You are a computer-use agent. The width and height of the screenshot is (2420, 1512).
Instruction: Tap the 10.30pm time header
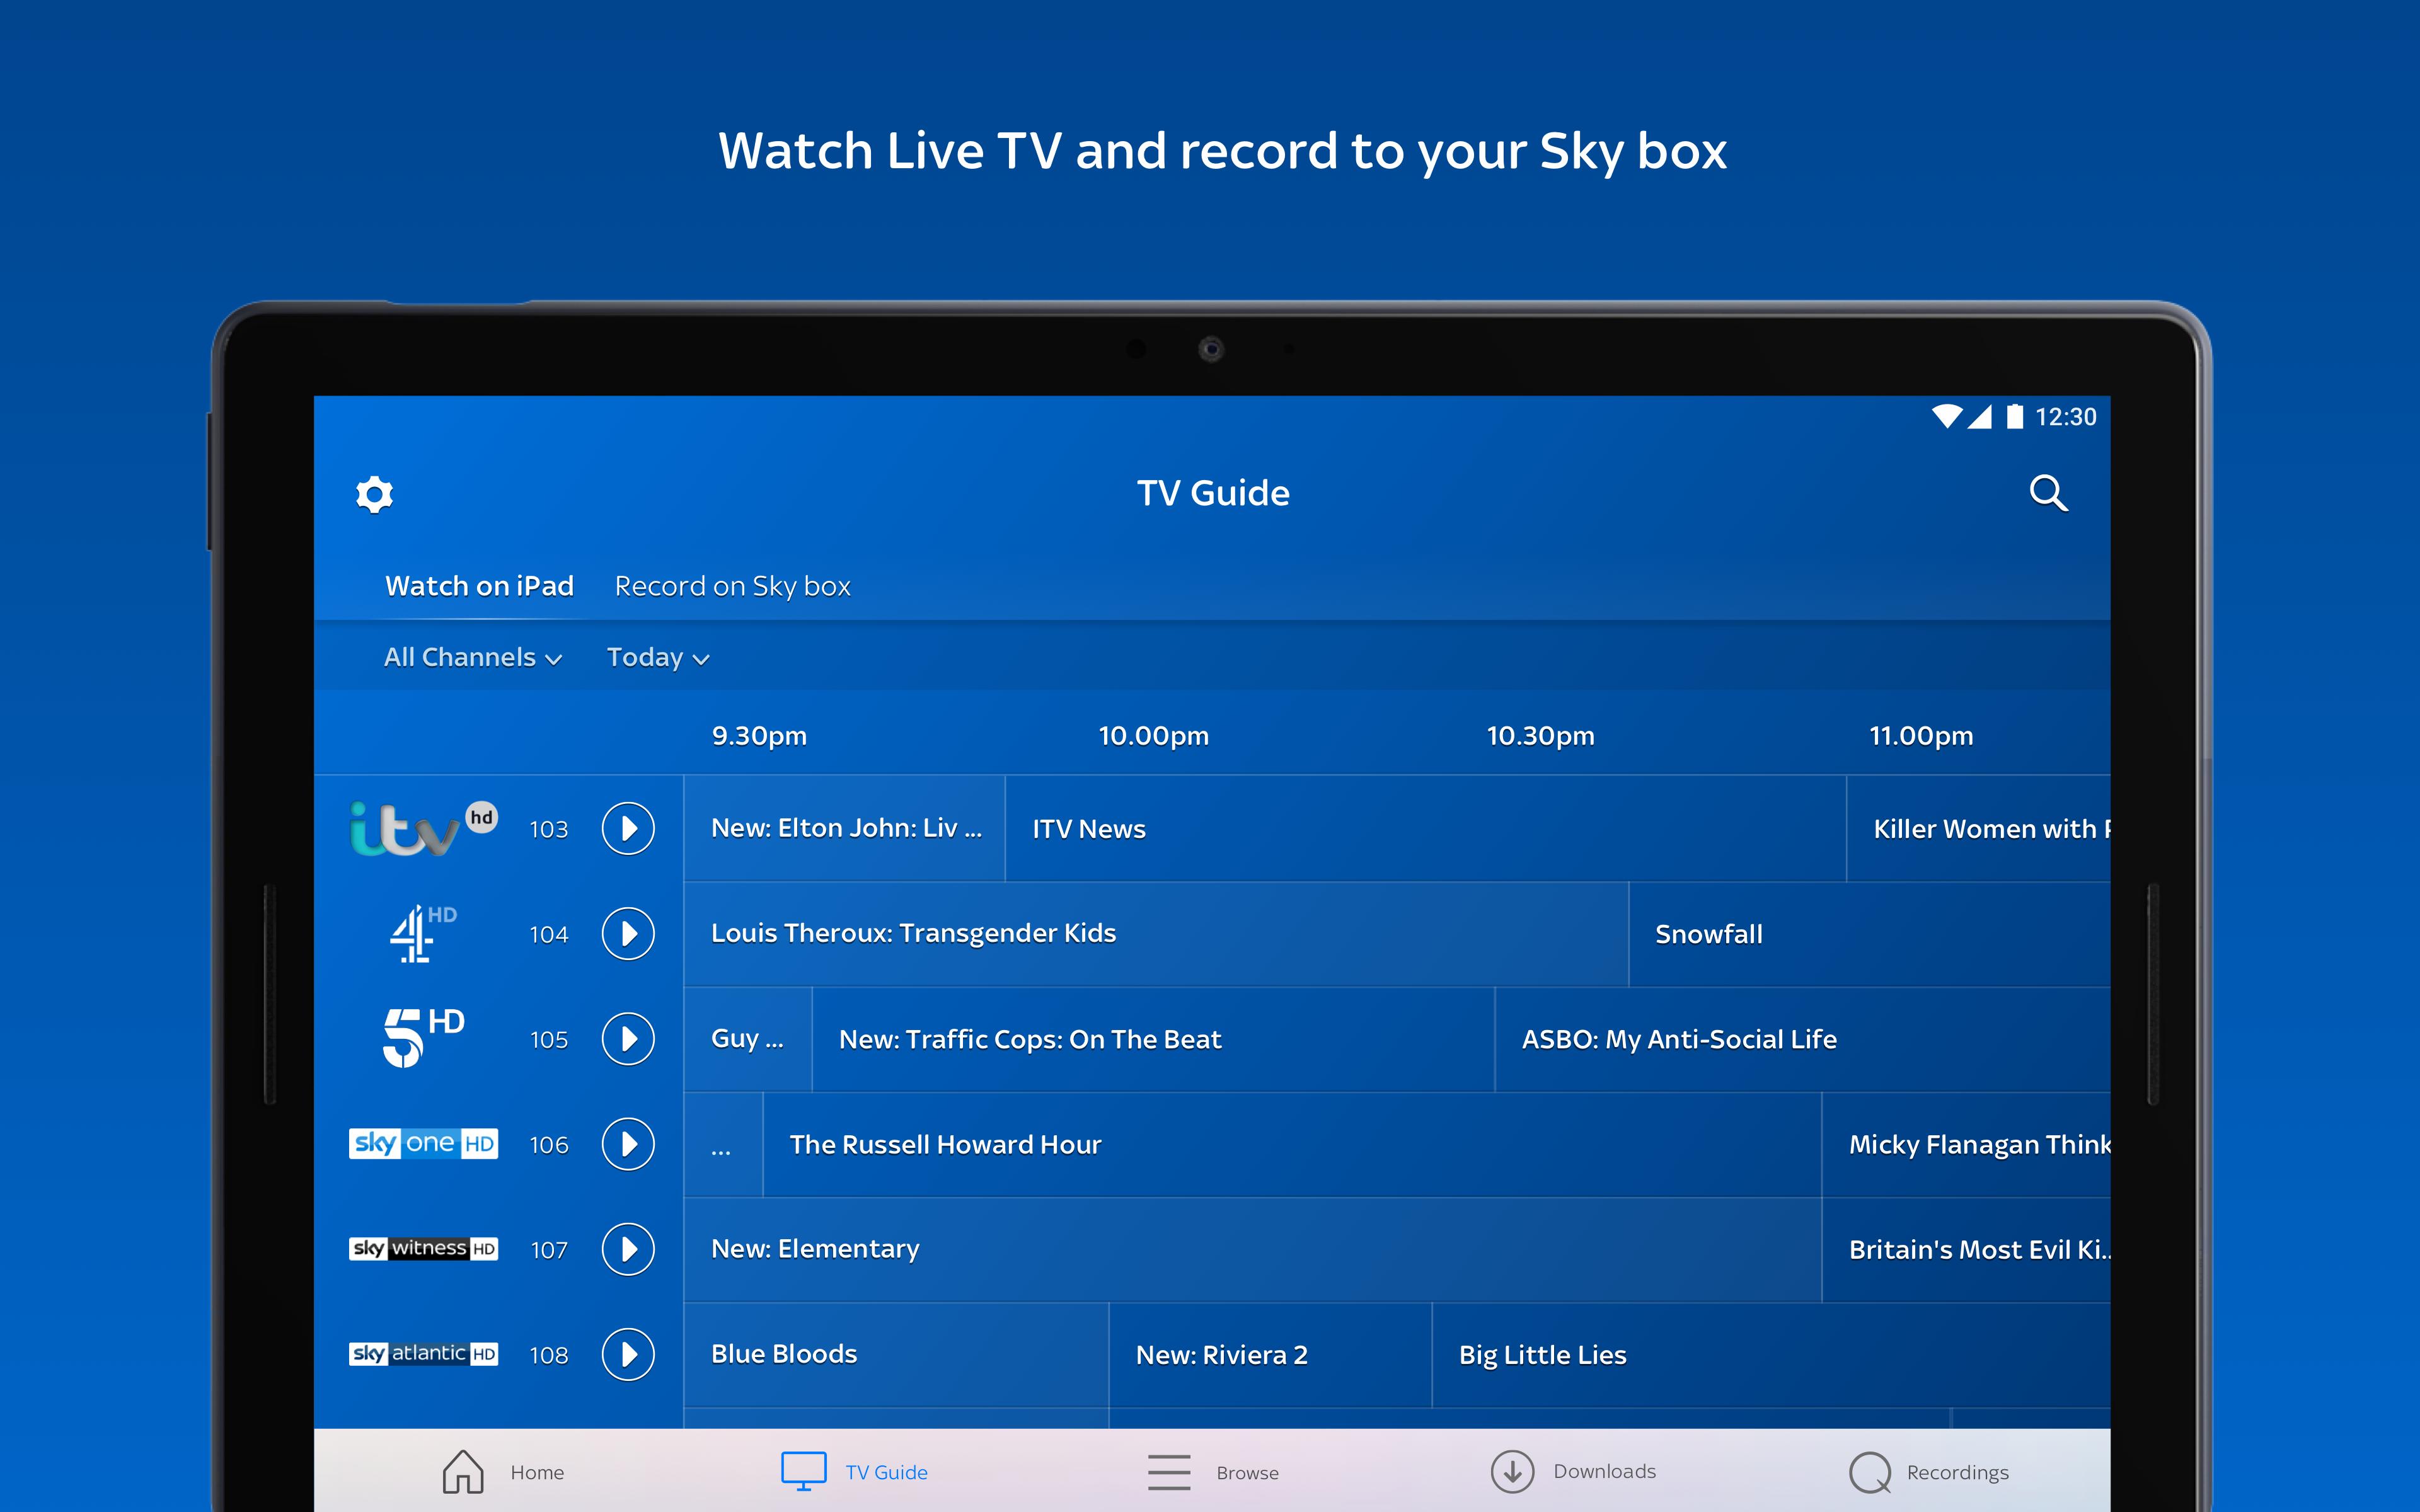click(x=1540, y=736)
